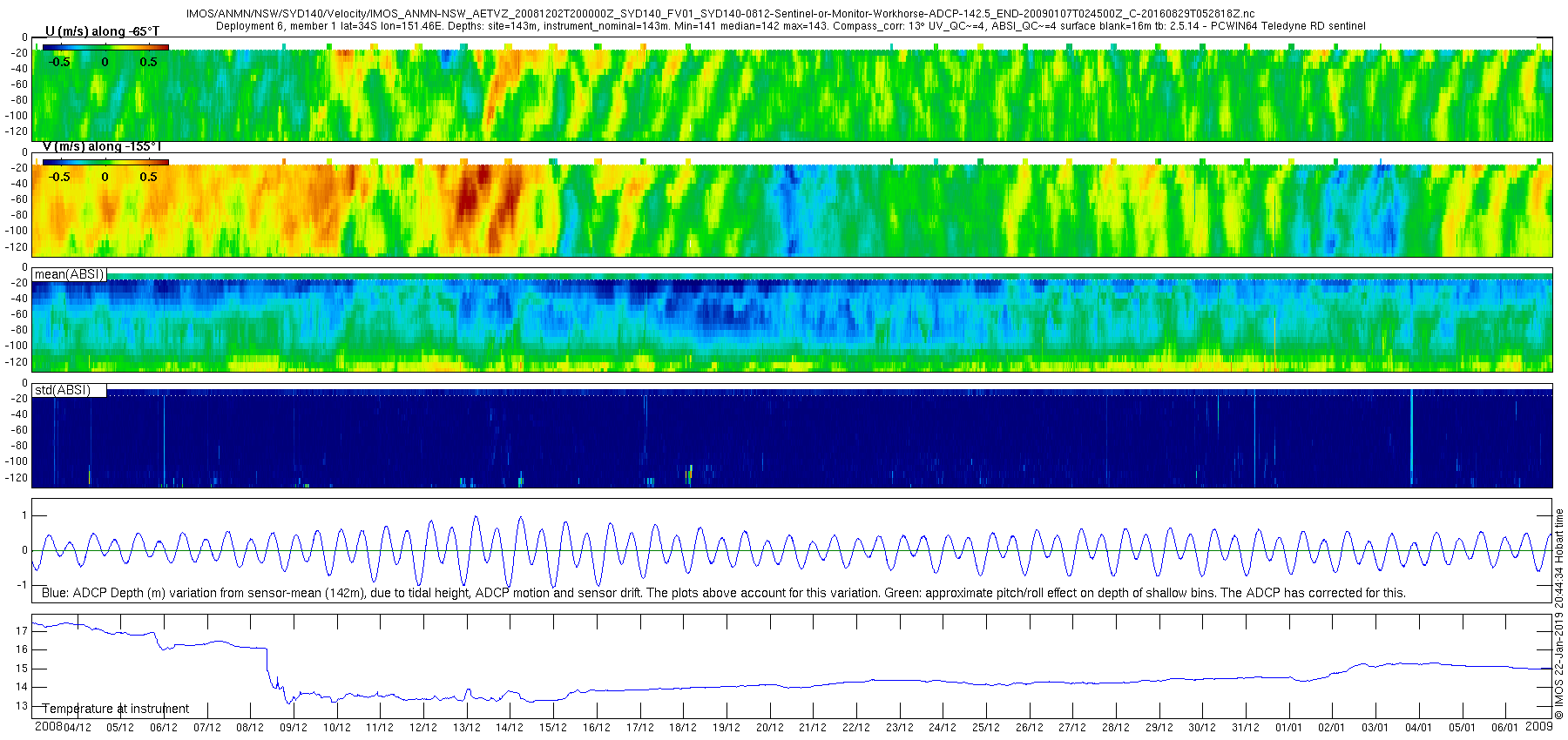The height and width of the screenshot is (740, 1568).
Task: Click the '17' temperature axis tick
Action: click(x=22, y=630)
